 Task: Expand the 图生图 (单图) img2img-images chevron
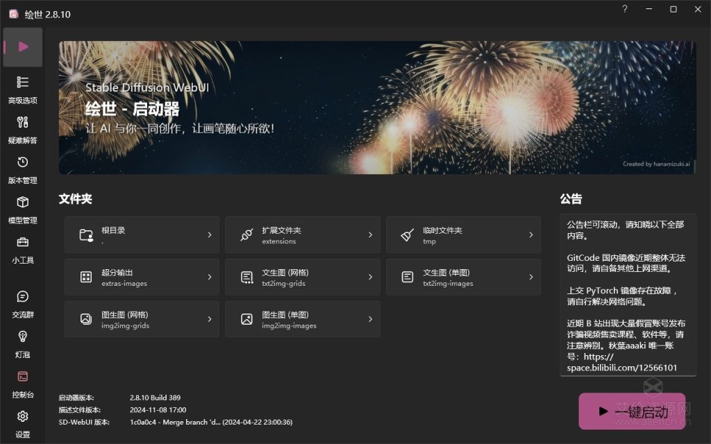pos(371,319)
